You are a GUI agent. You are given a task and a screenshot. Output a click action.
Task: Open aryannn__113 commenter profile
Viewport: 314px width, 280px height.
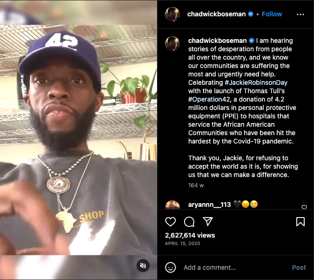210,205
